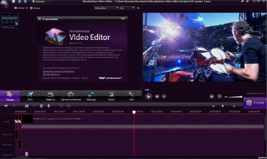Switch to the Медиа tab
Viewport: 267px width, 159px height.
[x=10, y=96]
